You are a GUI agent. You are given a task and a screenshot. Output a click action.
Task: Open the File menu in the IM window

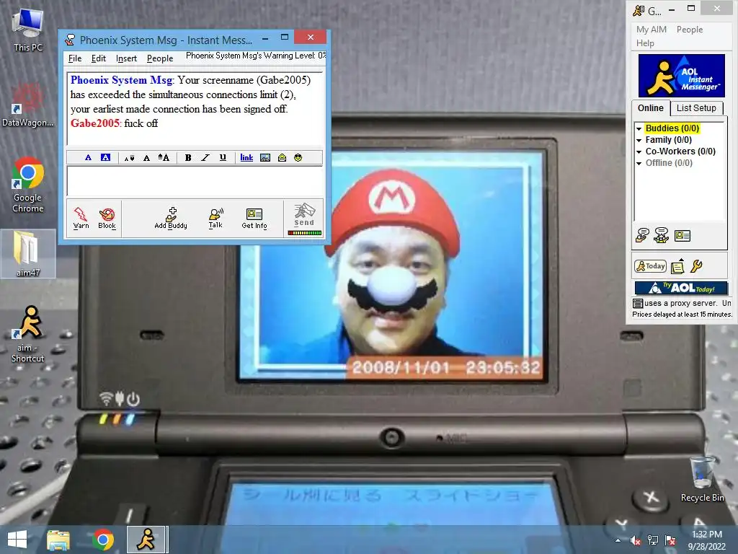[x=75, y=58]
